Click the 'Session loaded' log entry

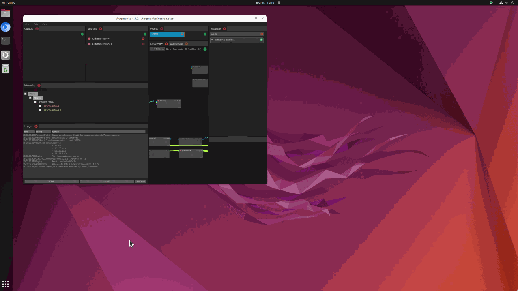click(x=64, y=161)
